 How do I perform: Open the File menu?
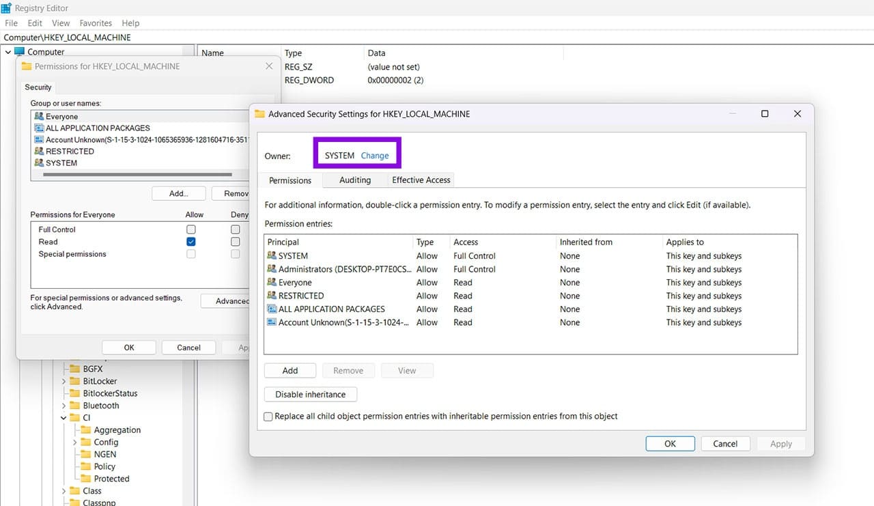(11, 23)
